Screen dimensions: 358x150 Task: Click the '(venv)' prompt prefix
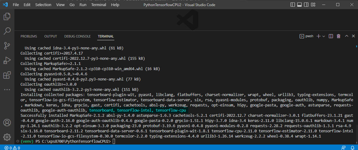point(27,141)
